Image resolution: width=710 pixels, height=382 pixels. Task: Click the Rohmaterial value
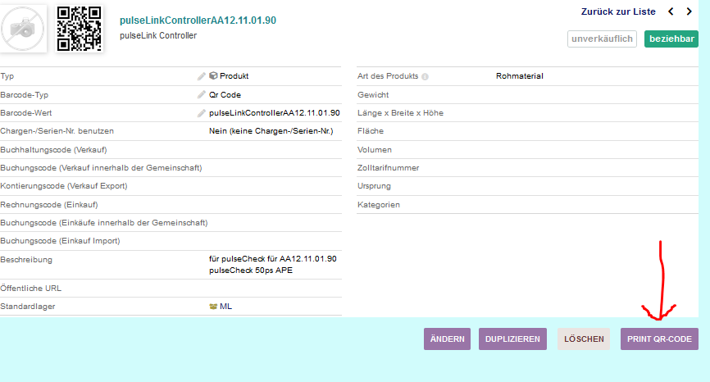tap(519, 76)
